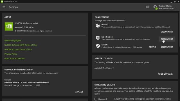Viewport: 180px width, 101px height.
Task: Select the Balanced streaming quality option
Action: (x=96, y=99)
